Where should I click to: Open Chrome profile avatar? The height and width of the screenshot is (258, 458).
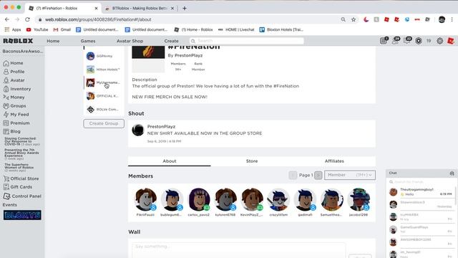(442, 19)
